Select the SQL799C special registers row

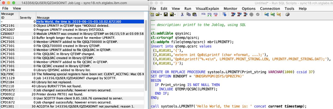pos(72,74)
